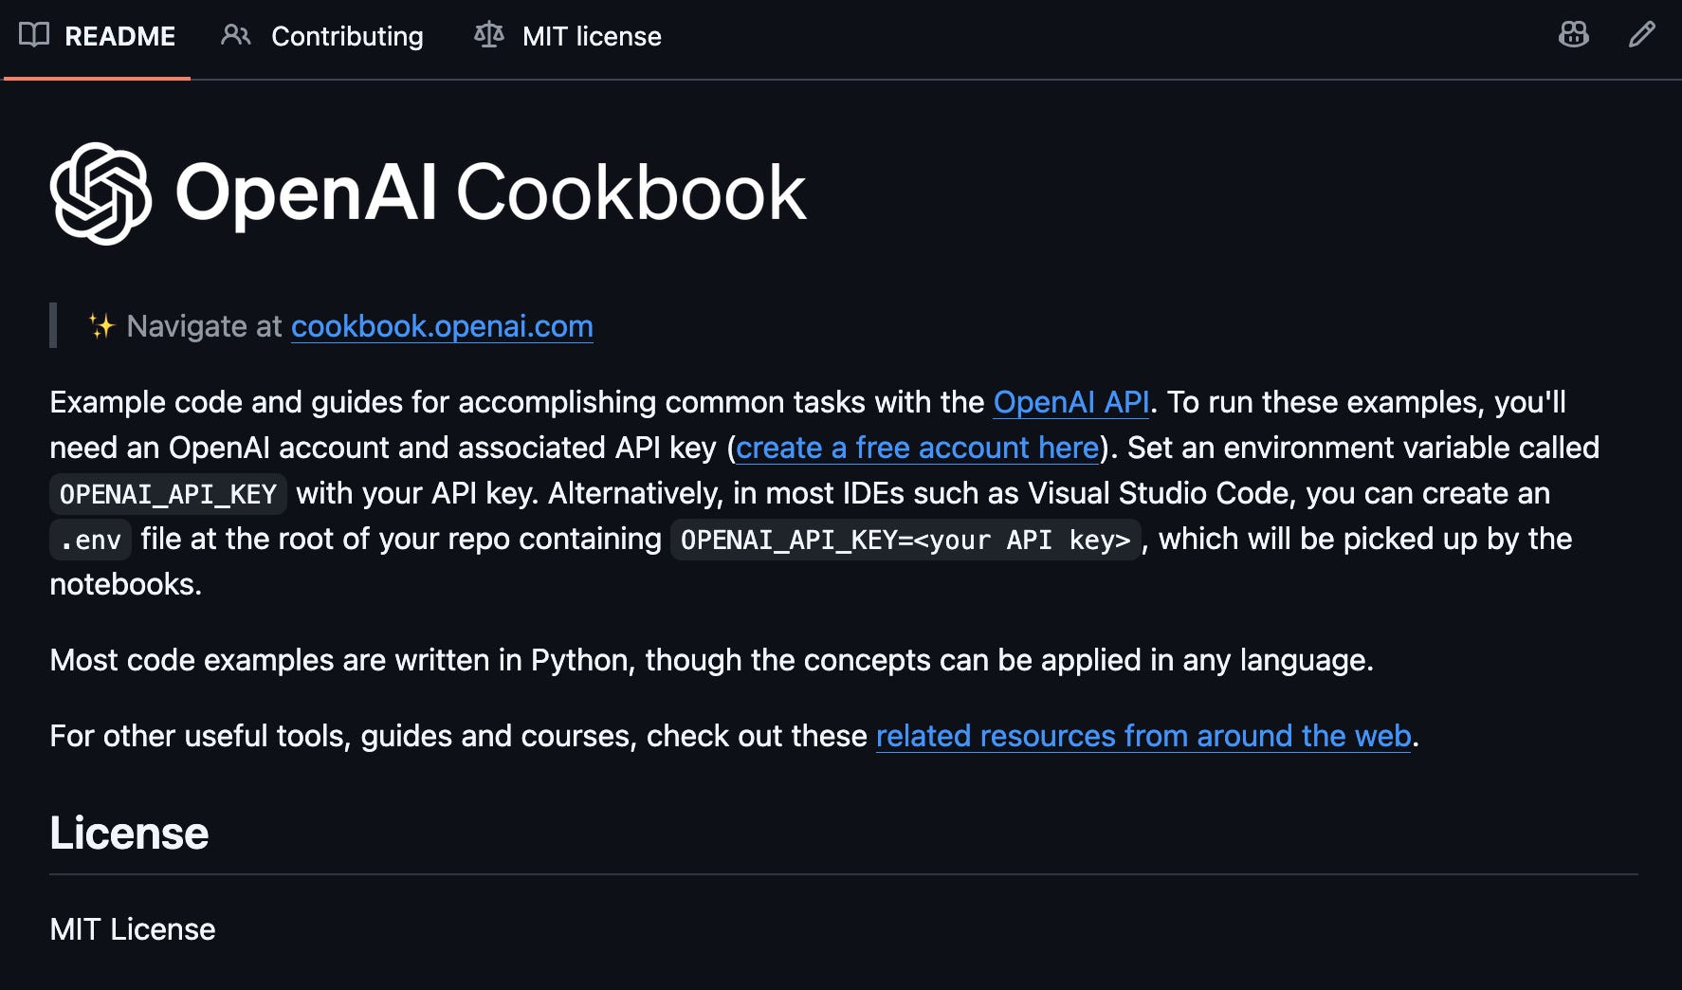This screenshot has height=990, width=1682.
Task: Click the License section heading
Action: 129,833
